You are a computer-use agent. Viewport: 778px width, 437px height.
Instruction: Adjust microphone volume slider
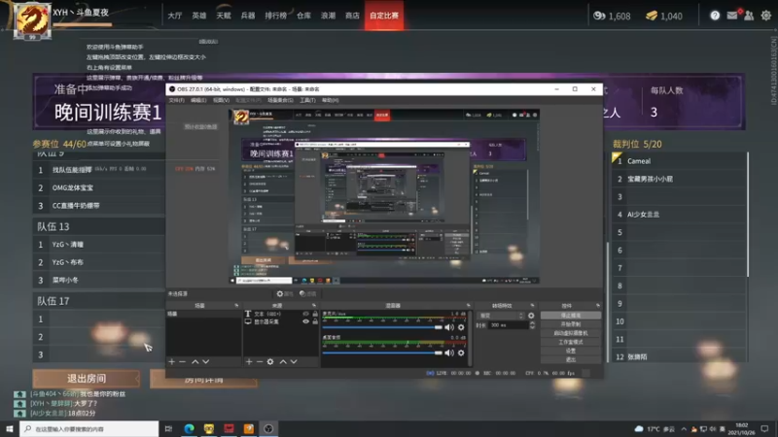point(382,327)
